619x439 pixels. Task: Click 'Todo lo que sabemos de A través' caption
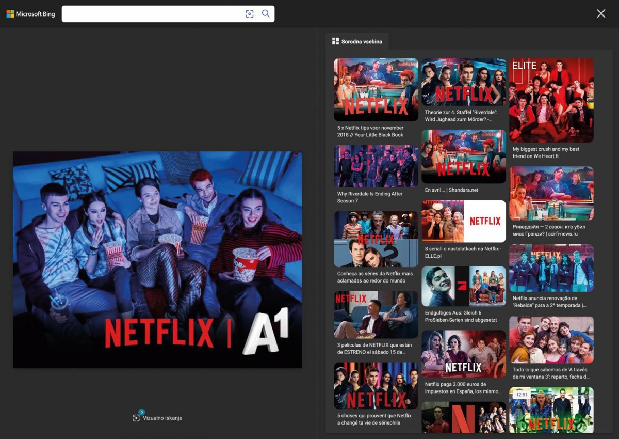pos(550,373)
